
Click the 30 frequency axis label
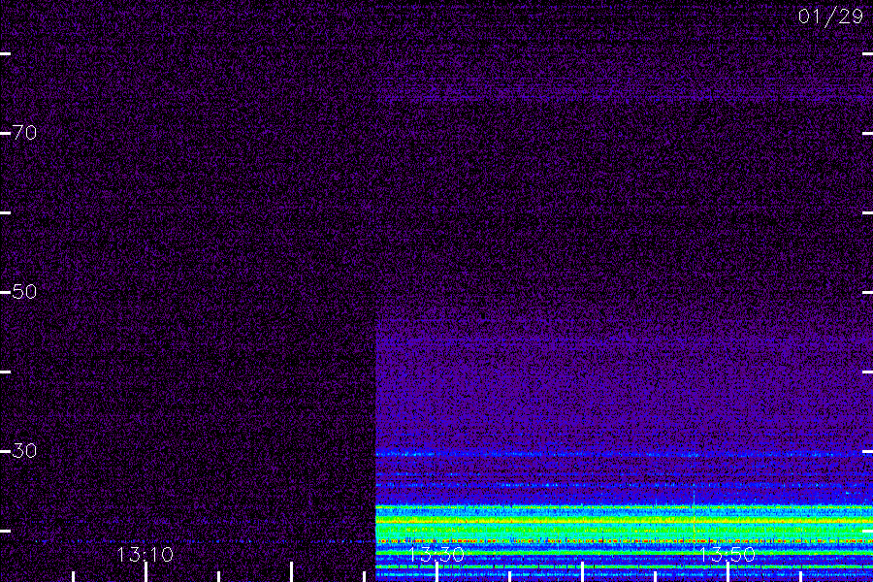[x=24, y=450]
